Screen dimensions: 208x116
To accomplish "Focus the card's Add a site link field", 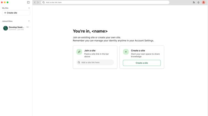I will click(95, 62).
